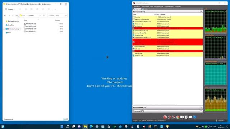Click the Windows Start button on taskbar
Screen dimensions: 230x129
click(x=62, y=126)
